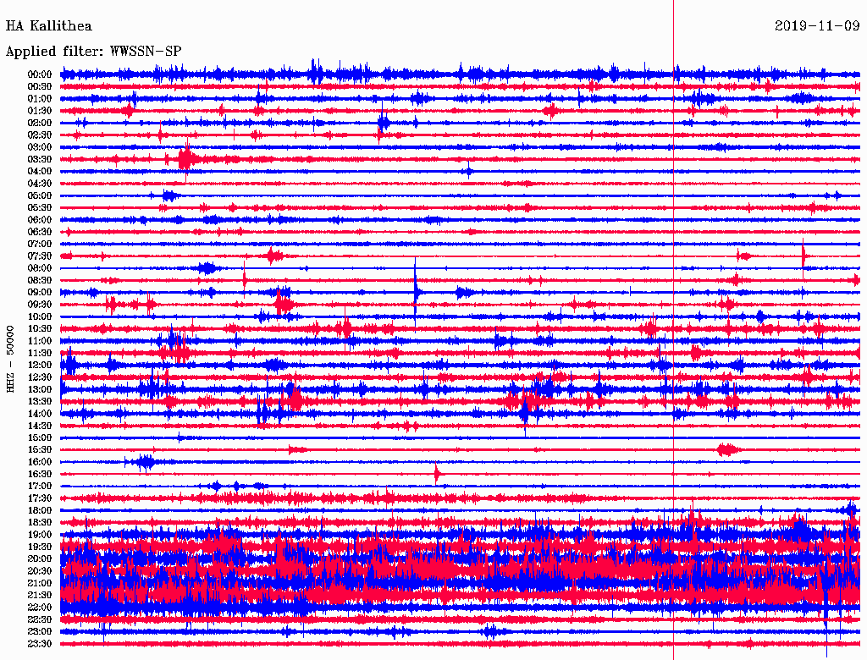Click the date 2019-11-09
The width and height of the screenshot is (867, 660).
click(x=817, y=26)
